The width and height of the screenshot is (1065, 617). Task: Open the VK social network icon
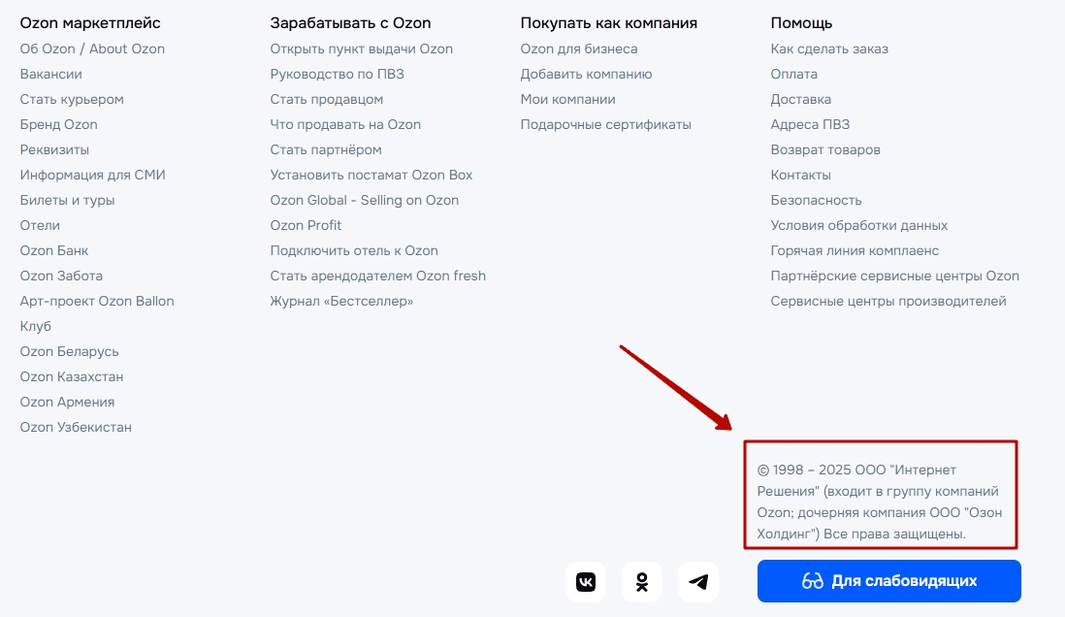586,581
